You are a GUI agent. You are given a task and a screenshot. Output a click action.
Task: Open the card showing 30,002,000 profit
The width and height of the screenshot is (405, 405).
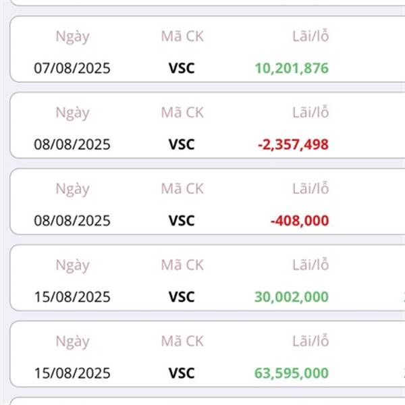point(207,277)
